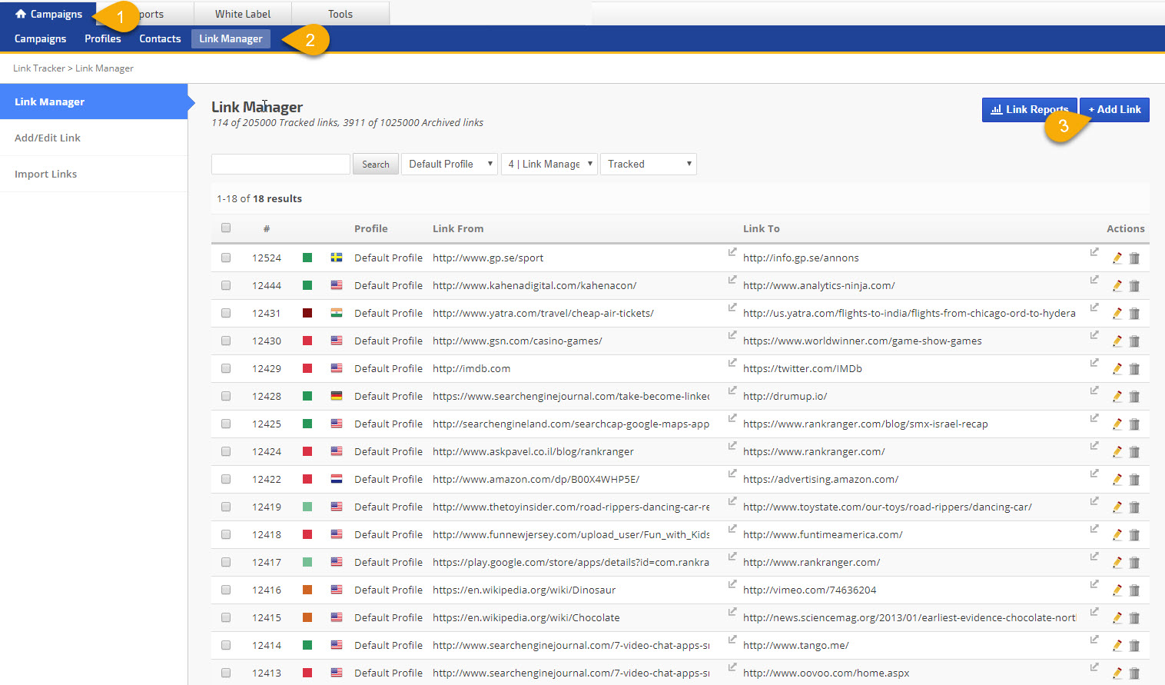Click the trash icon for link 12429

pyautogui.click(x=1134, y=369)
